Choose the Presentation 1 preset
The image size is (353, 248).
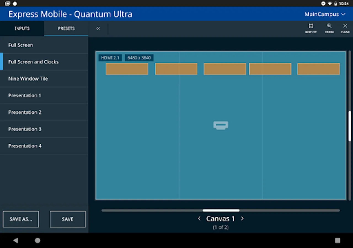tap(44, 95)
